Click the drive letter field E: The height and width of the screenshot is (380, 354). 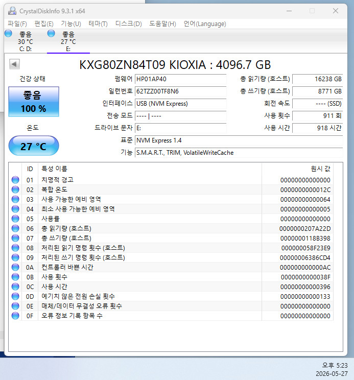181,128
